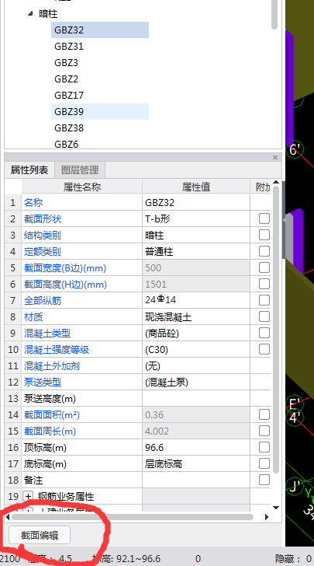Collapse the 暗柱 tree node
314x566 pixels.
tap(30, 14)
